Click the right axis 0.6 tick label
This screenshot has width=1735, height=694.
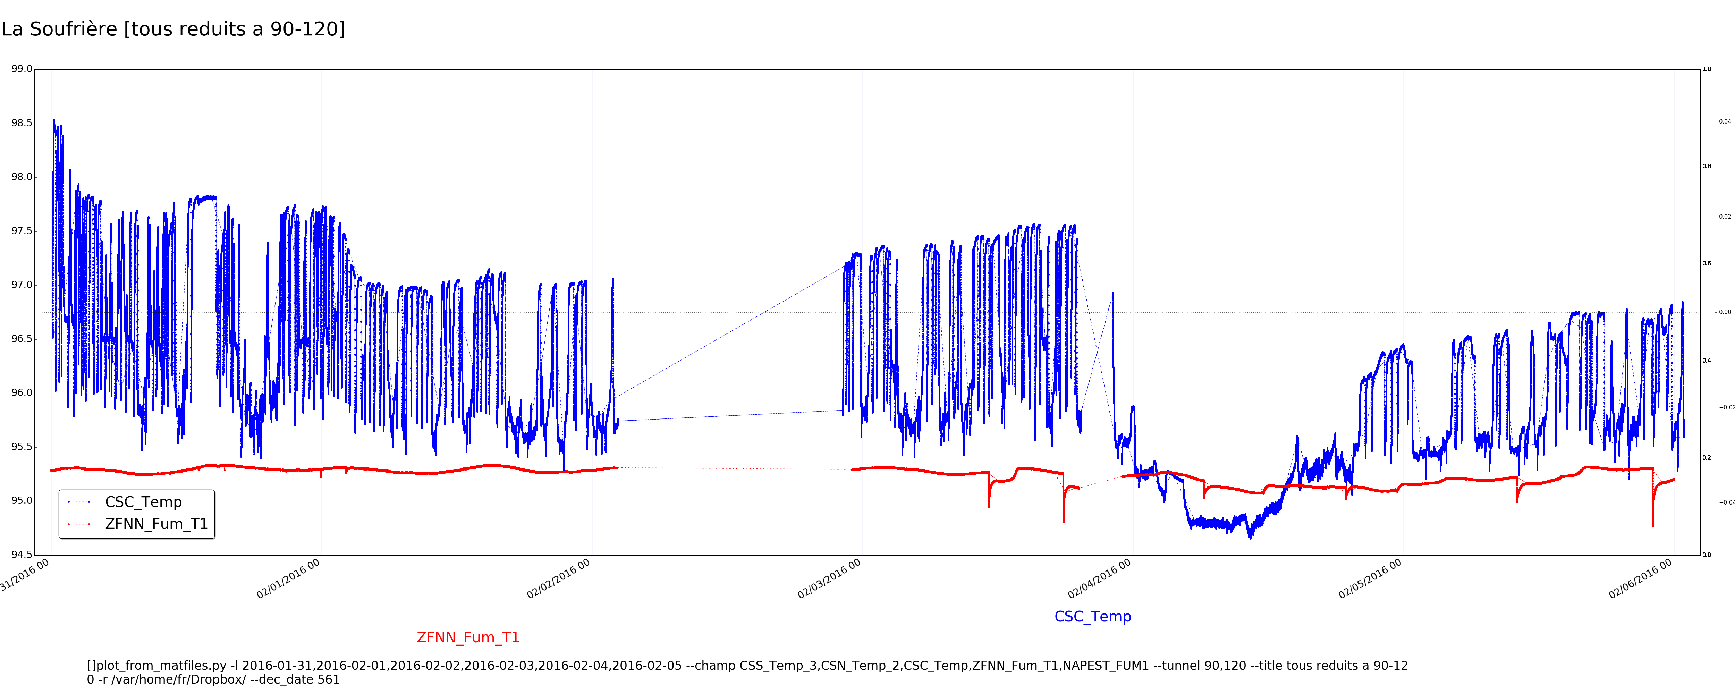pos(1707,263)
